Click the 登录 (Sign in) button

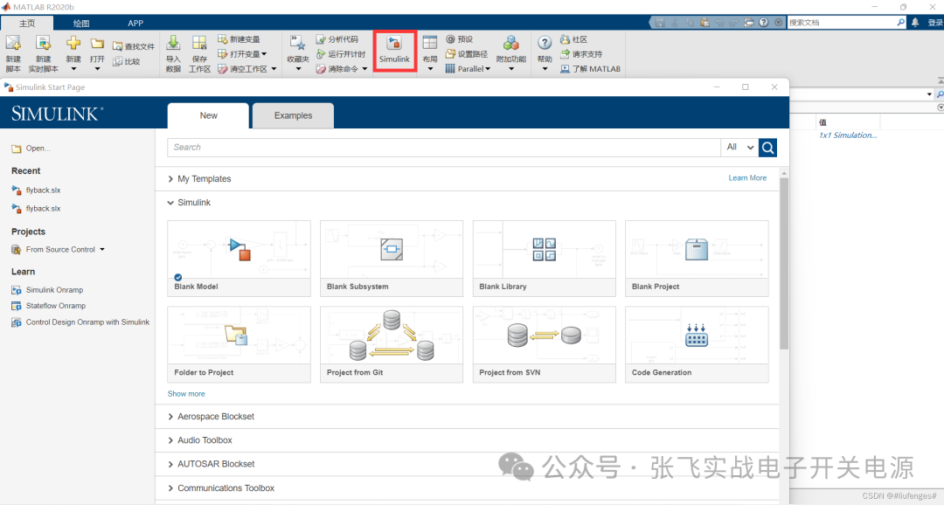[x=935, y=22]
